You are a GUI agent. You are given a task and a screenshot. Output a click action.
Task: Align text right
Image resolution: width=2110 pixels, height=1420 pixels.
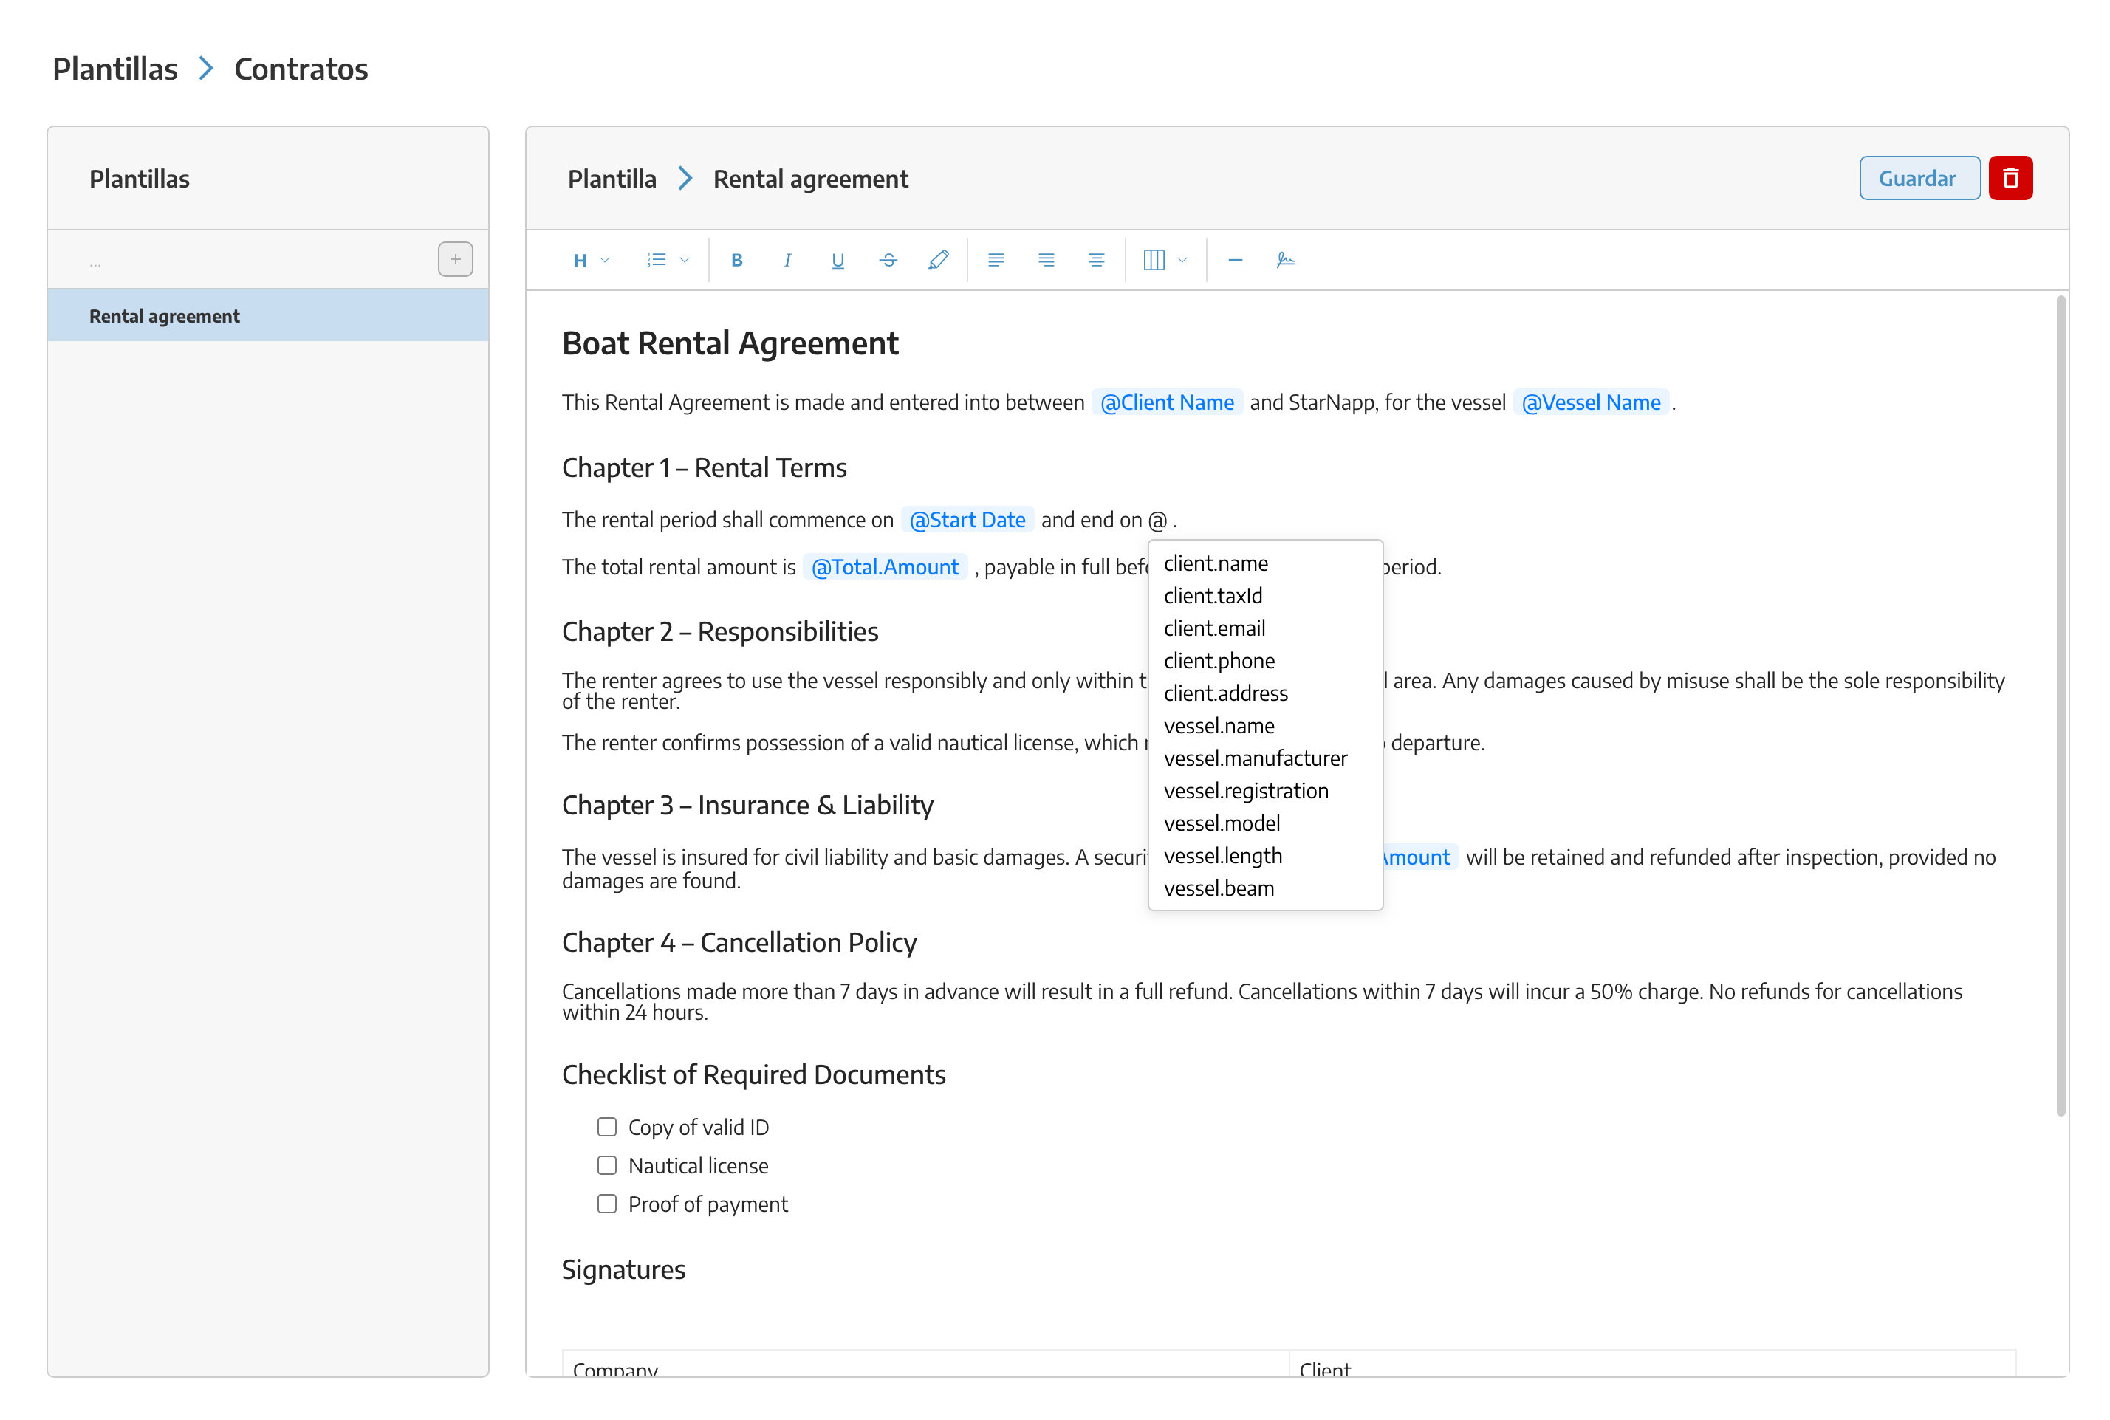[1046, 261]
